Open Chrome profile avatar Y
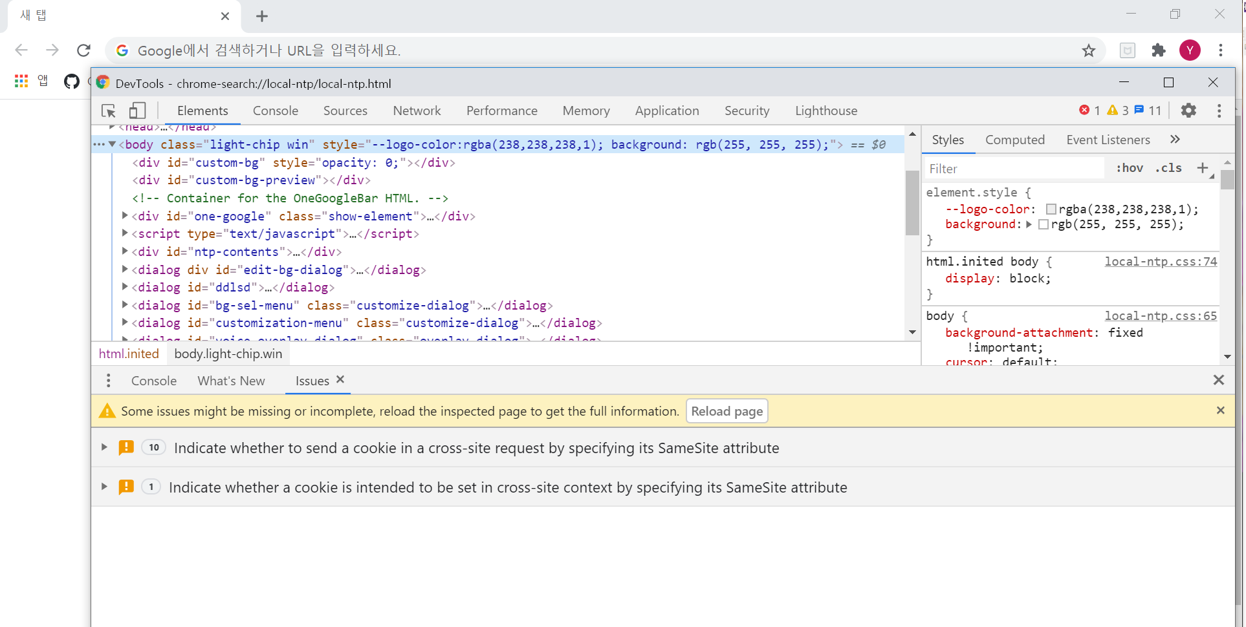 [1190, 50]
